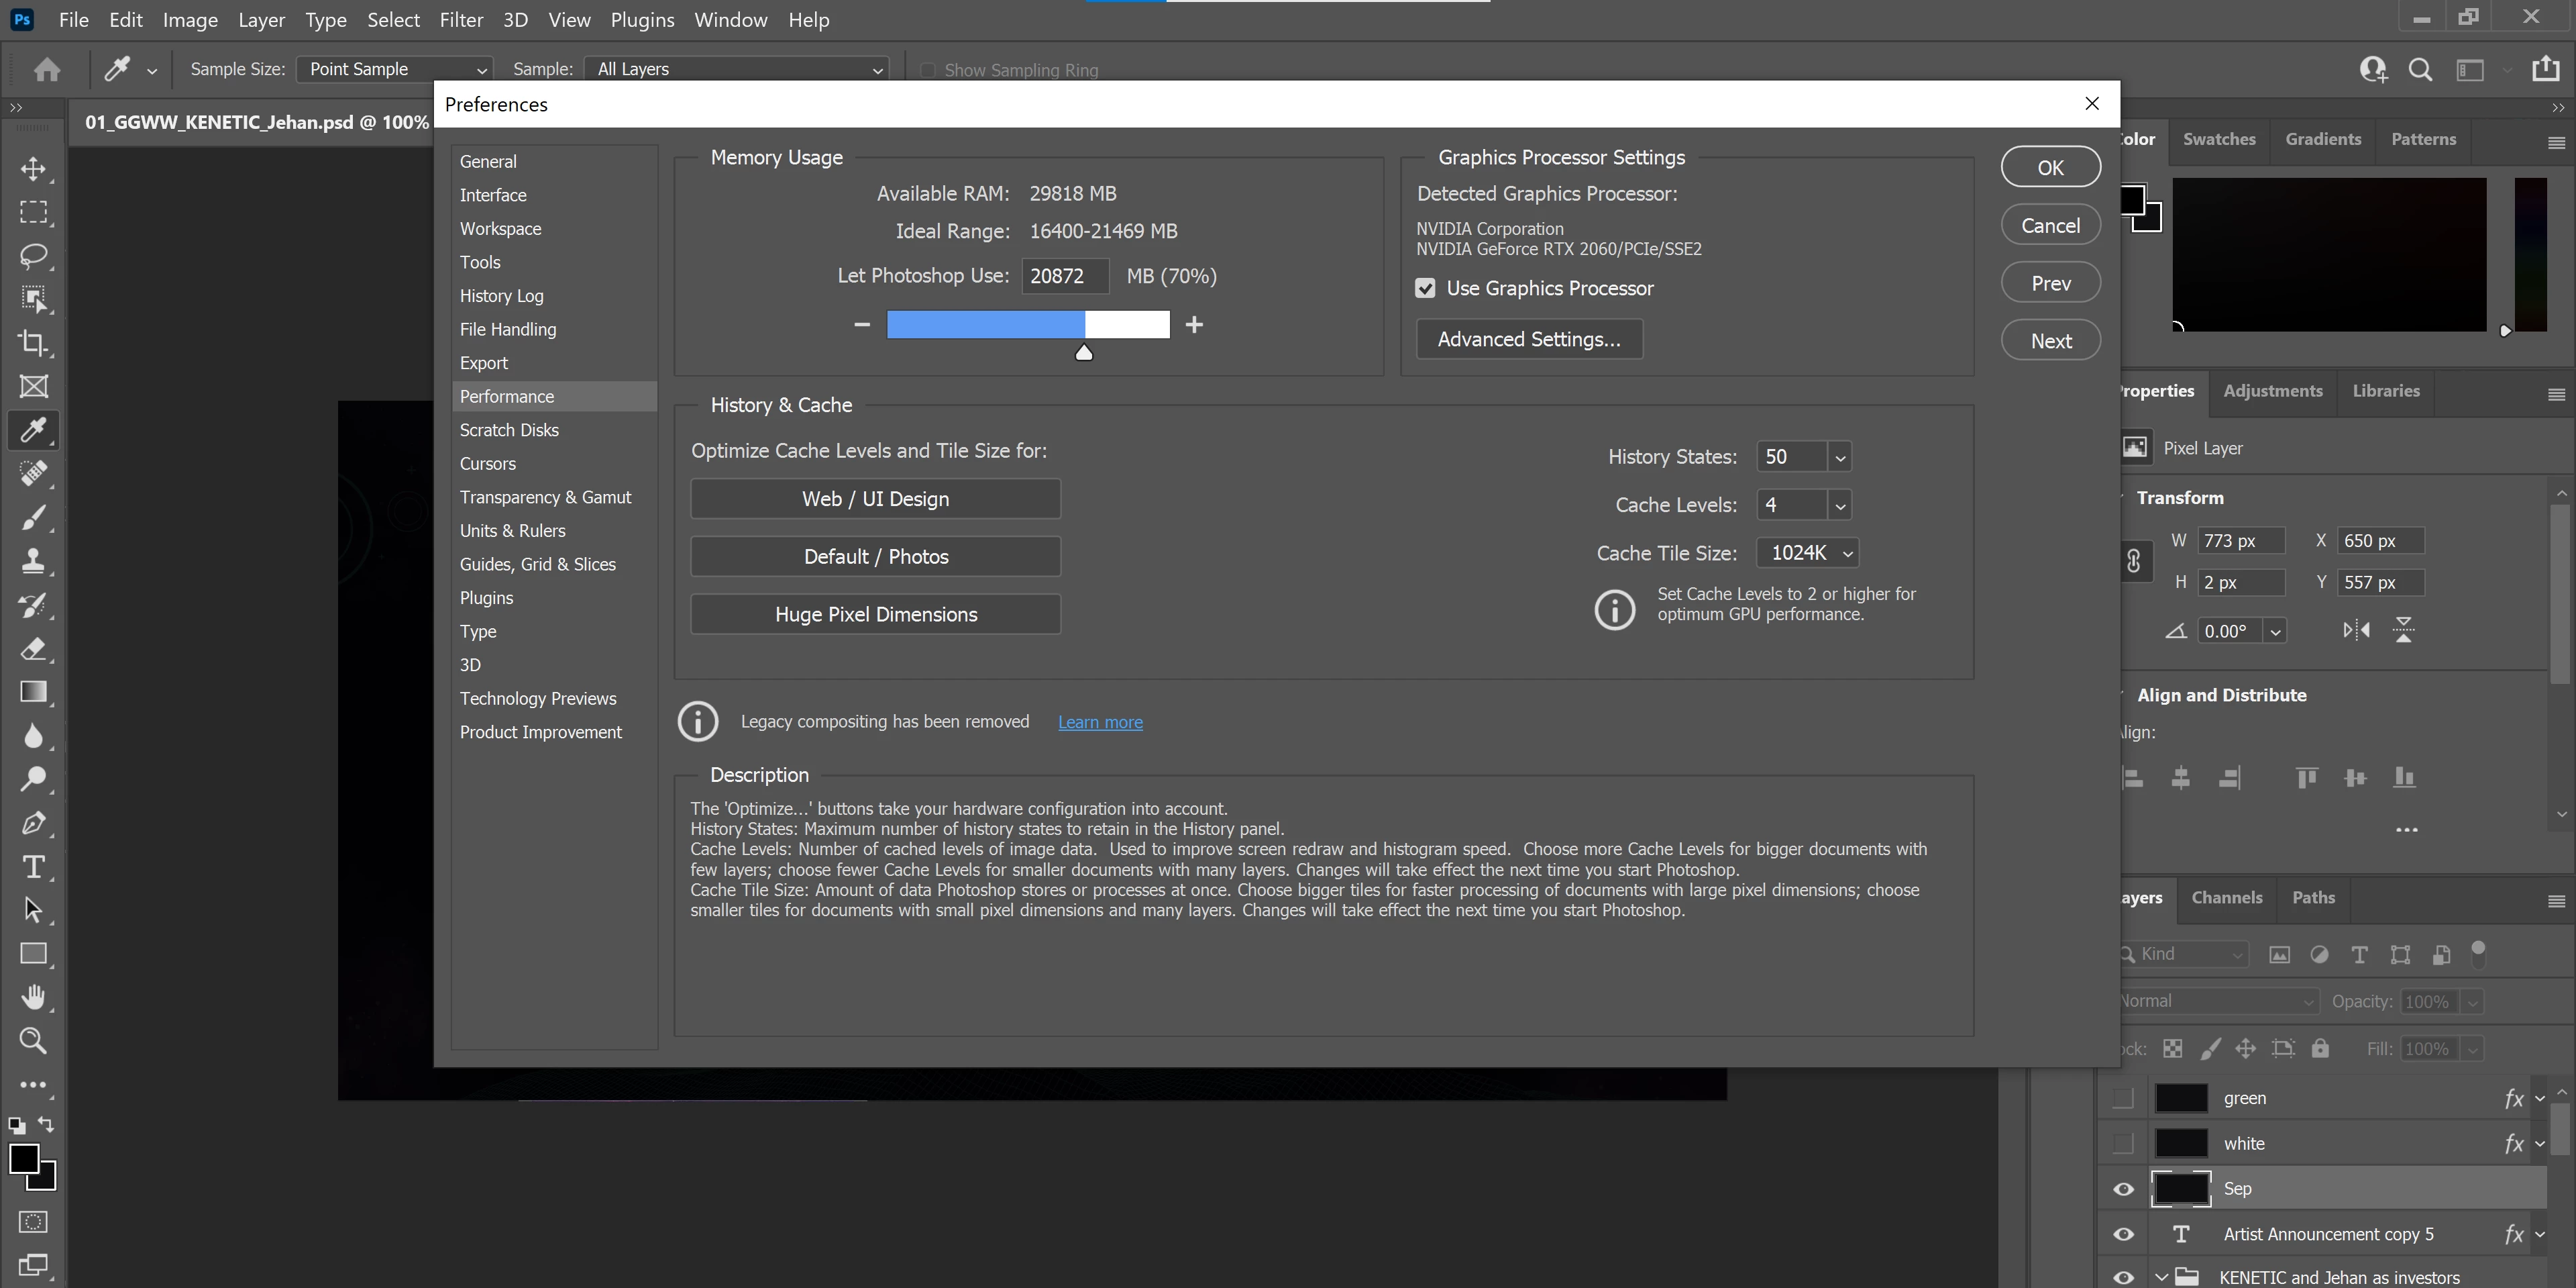Select the Crop tool
This screenshot has height=1288, width=2576.
tap(33, 343)
